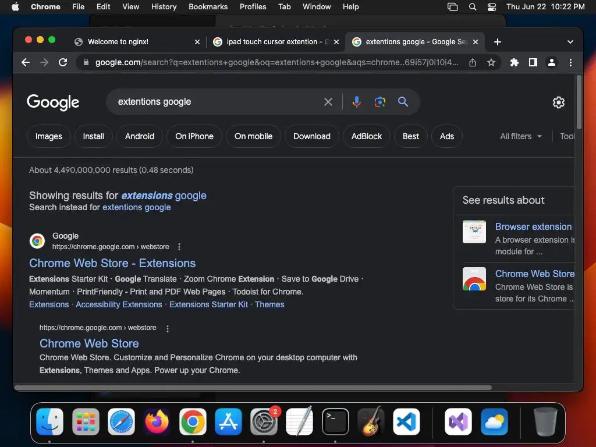This screenshot has width=596, height=447.
Task: Open macOS Control Center
Action: [x=491, y=7]
